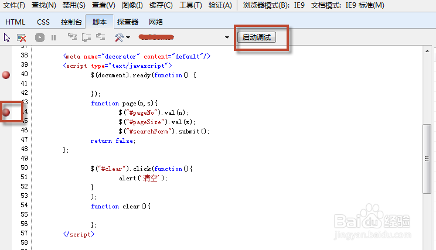Viewport: 436px width, 250px height.
Task: Switch to the 探查器 tab
Action: coord(128,22)
